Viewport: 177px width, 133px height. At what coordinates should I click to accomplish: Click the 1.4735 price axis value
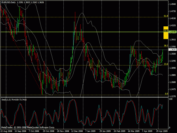[x=172, y=11]
